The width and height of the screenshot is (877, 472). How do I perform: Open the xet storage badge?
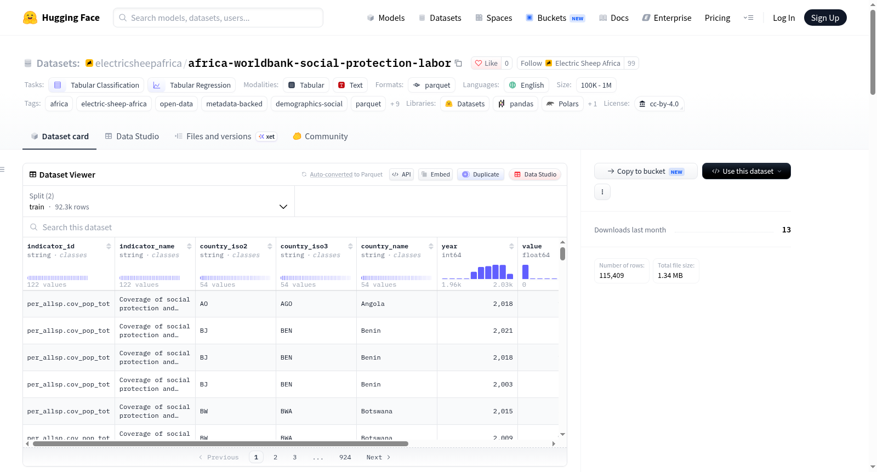[x=267, y=137]
